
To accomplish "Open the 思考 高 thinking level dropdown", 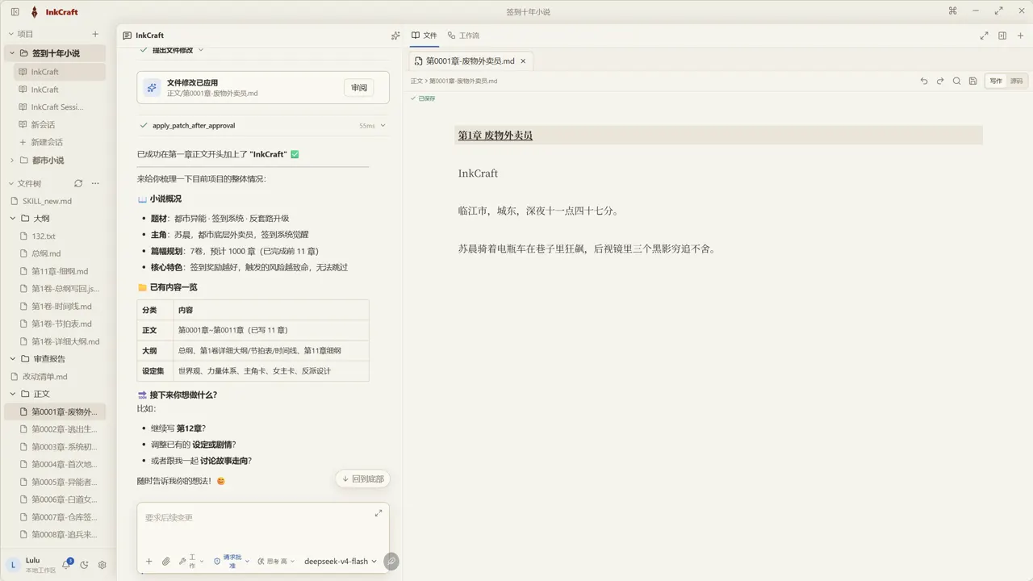I will tap(276, 561).
